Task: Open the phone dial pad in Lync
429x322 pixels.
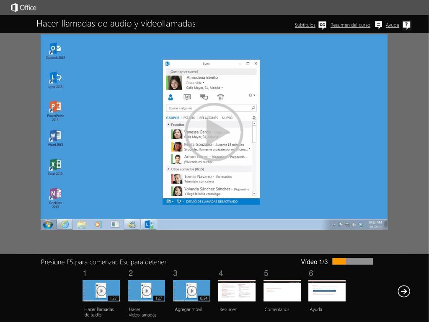Action: pos(220,97)
